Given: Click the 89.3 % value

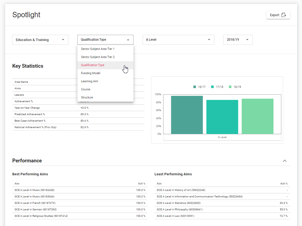Looking at the screenshot, I should [84, 114].
